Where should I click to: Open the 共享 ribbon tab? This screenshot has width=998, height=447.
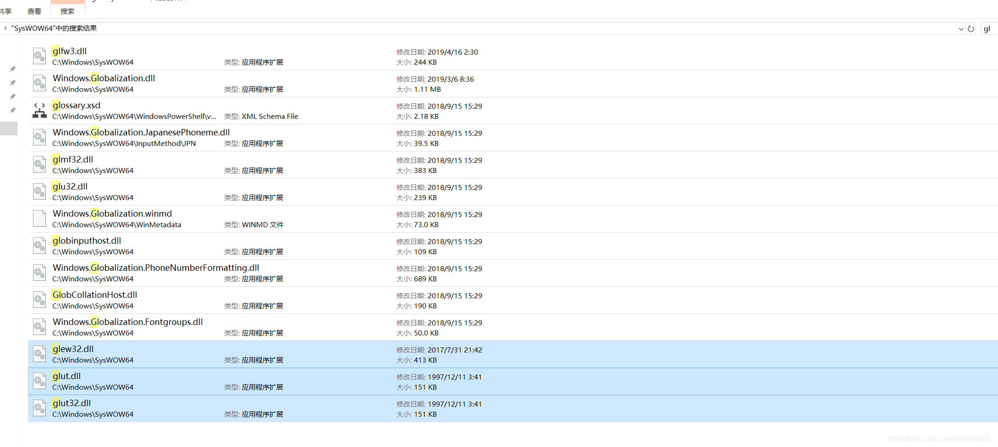(6, 11)
